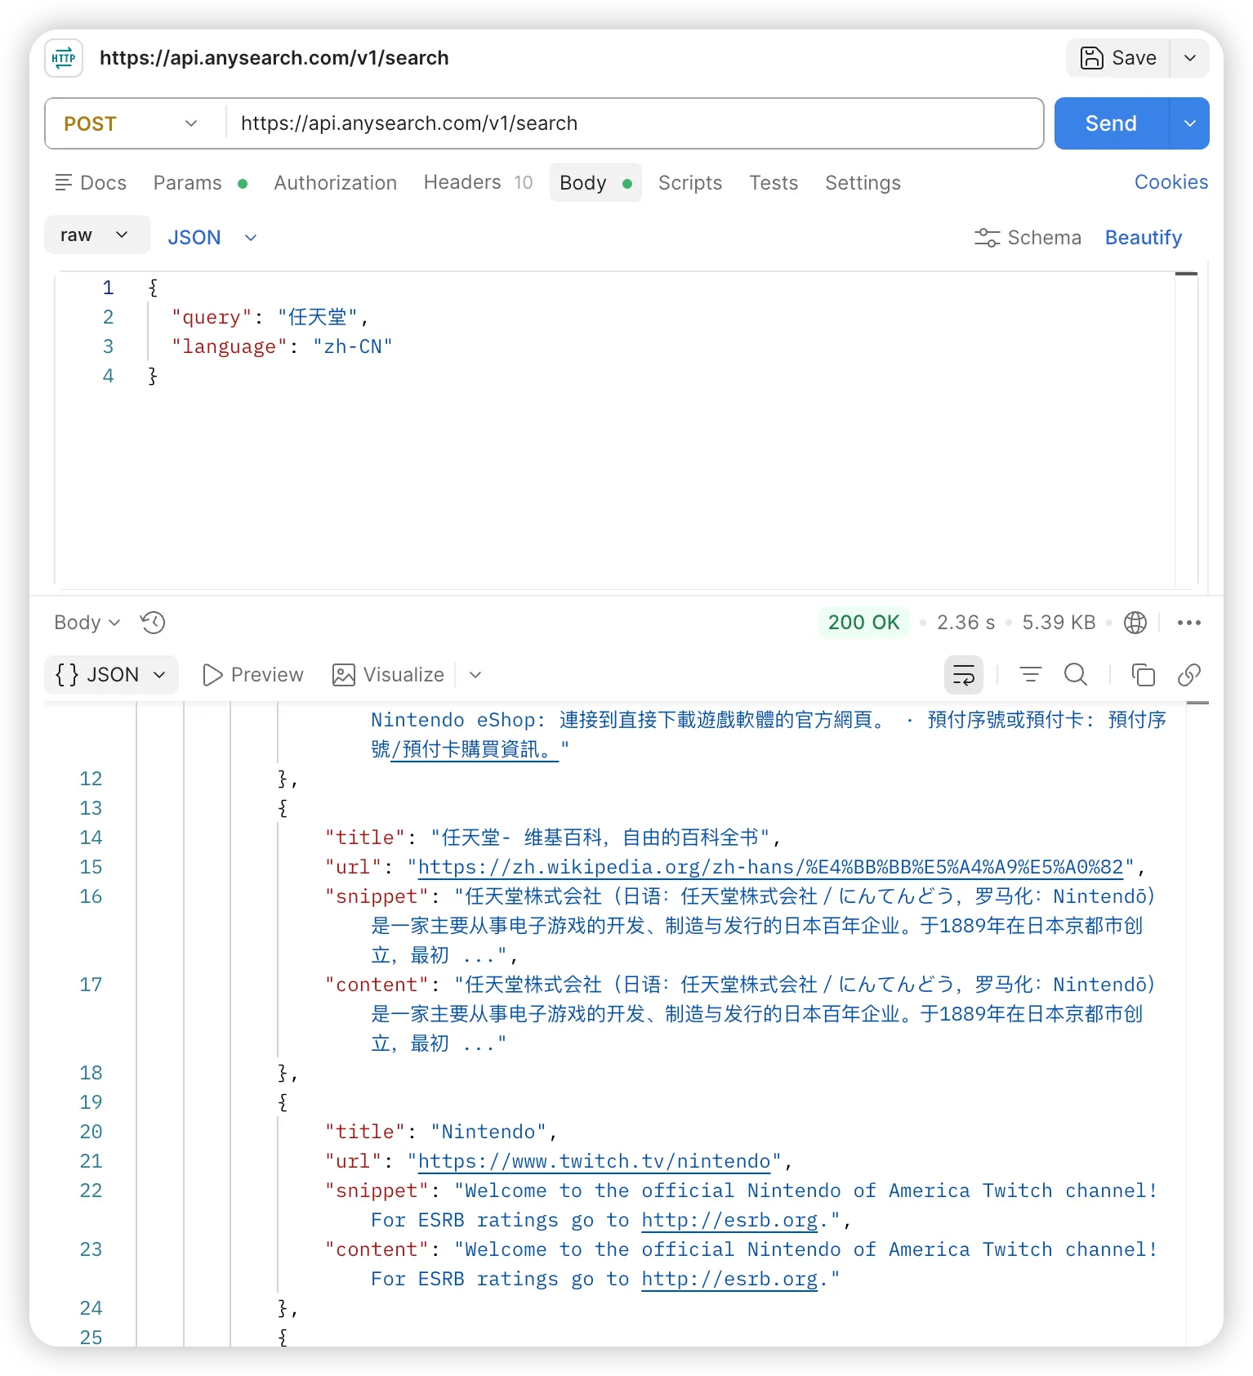The image size is (1253, 1376).
Task: Click the link icon in response toolbar
Action: (x=1189, y=675)
